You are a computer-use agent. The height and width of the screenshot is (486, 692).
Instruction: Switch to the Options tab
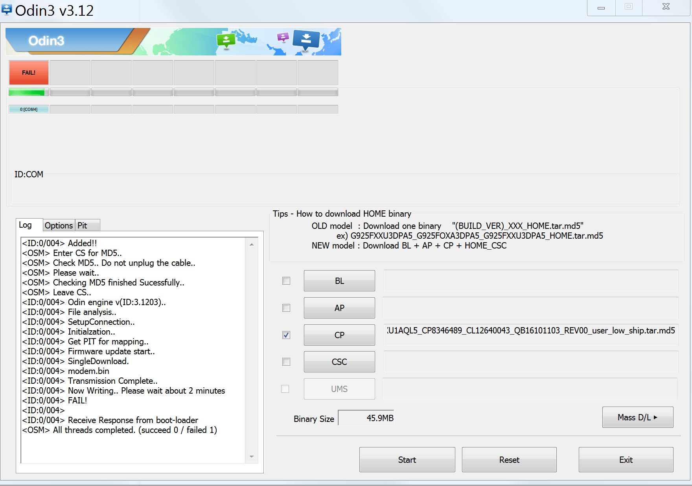point(59,226)
